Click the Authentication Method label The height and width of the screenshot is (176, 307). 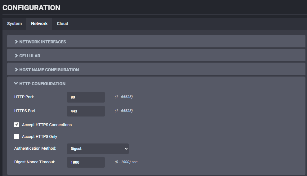click(35, 148)
